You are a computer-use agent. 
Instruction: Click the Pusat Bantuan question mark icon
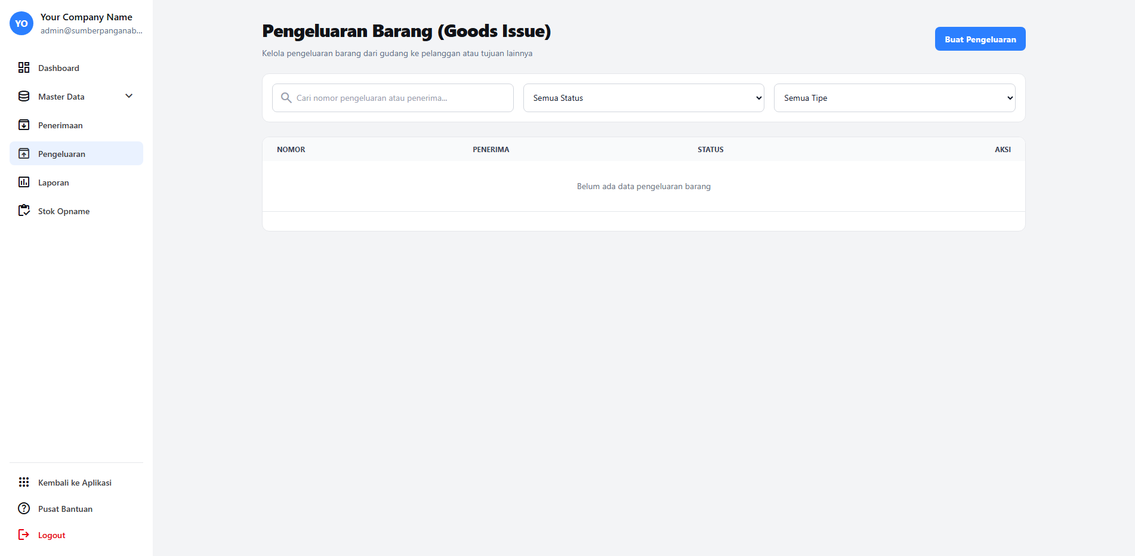click(x=24, y=508)
